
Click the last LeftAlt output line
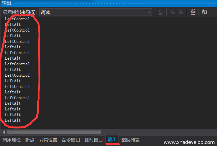point(13,120)
